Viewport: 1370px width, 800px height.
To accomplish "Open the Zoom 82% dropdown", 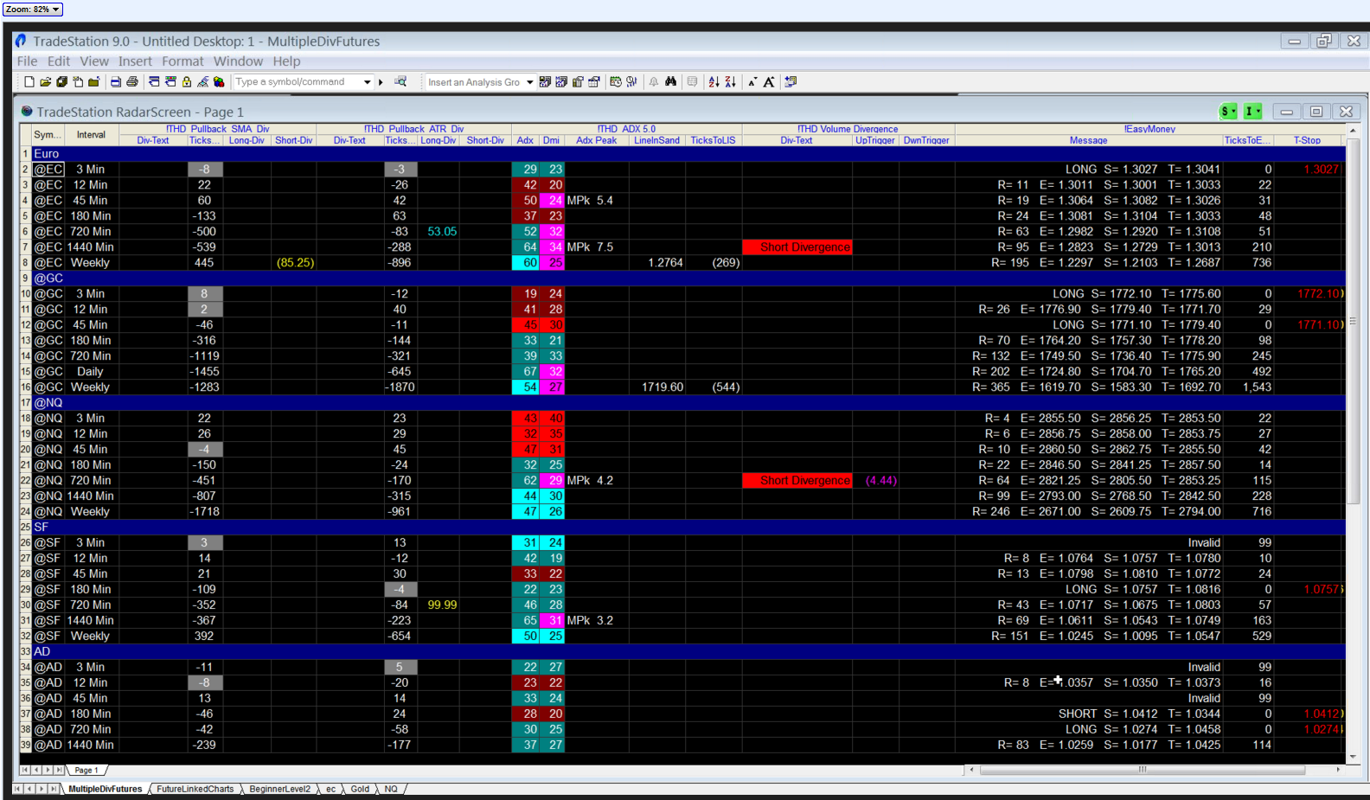I will tap(33, 10).
